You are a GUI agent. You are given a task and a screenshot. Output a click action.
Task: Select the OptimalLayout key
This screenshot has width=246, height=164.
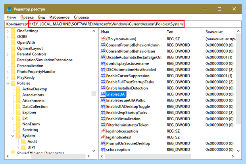30,48
